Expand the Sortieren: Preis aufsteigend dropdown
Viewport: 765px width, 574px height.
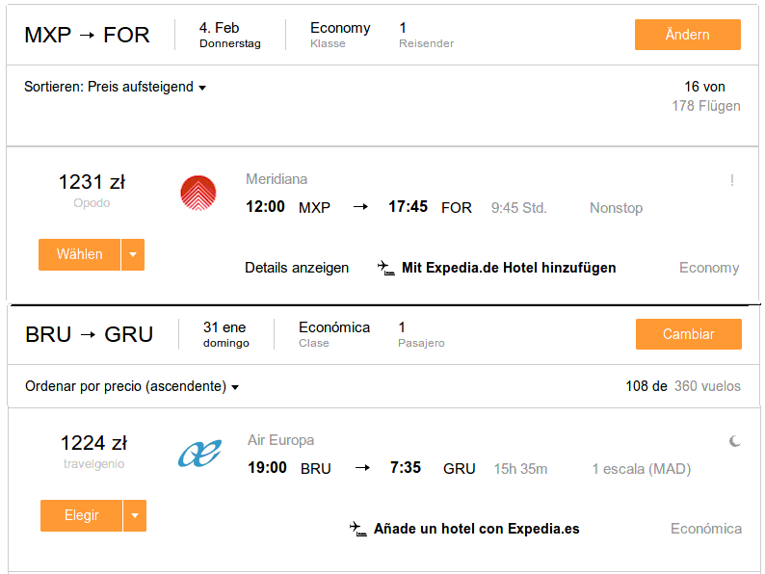pos(116,87)
